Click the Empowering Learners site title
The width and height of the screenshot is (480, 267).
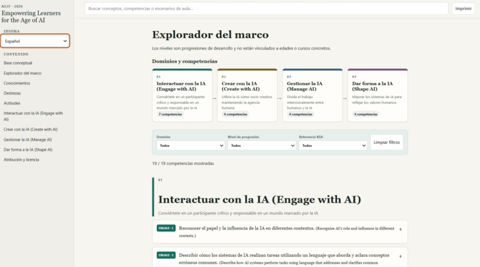pos(31,16)
